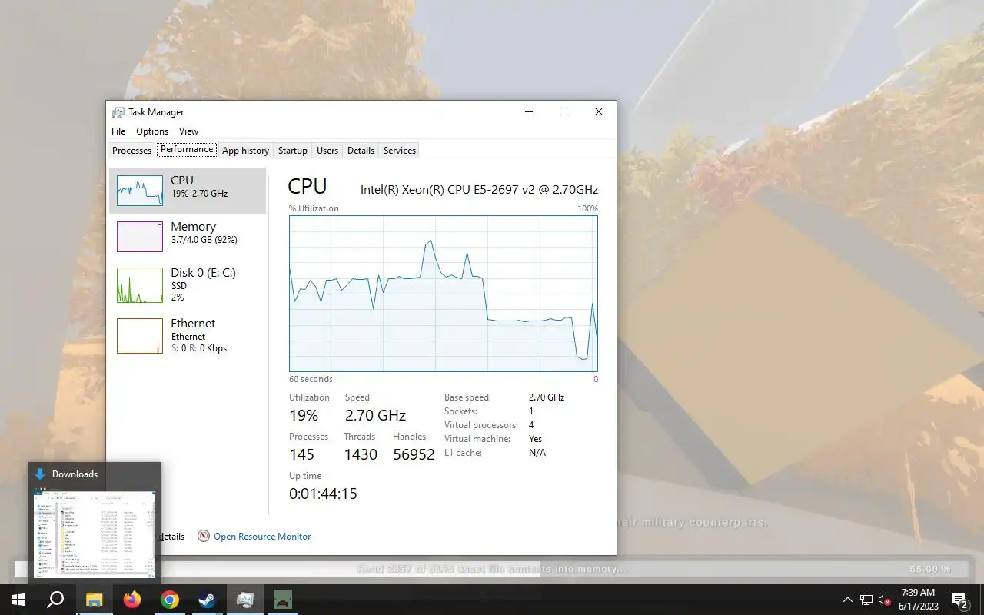Click the 0:01:44:15 up time value
The width and height of the screenshot is (984, 615).
click(323, 494)
